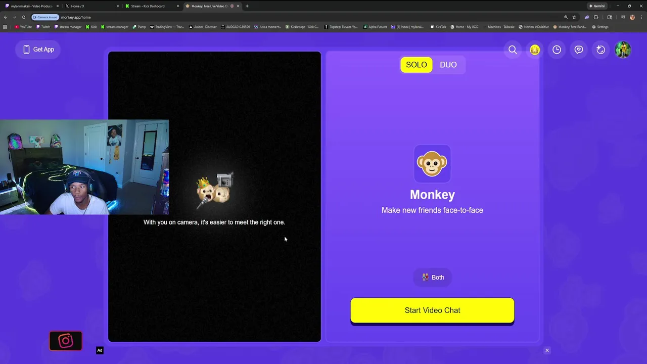
Task: Open the Kicklet.app bookmark
Action: point(302,27)
